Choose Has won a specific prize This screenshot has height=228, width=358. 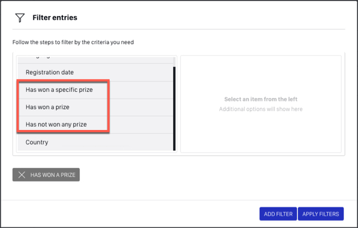95,90
